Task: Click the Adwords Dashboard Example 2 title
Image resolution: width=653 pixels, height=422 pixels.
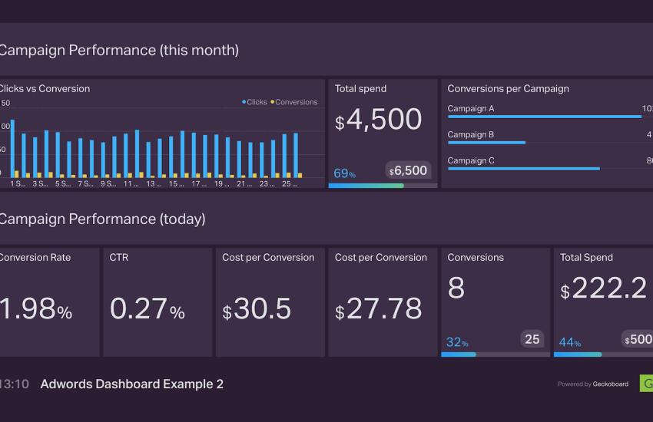Action: [131, 384]
